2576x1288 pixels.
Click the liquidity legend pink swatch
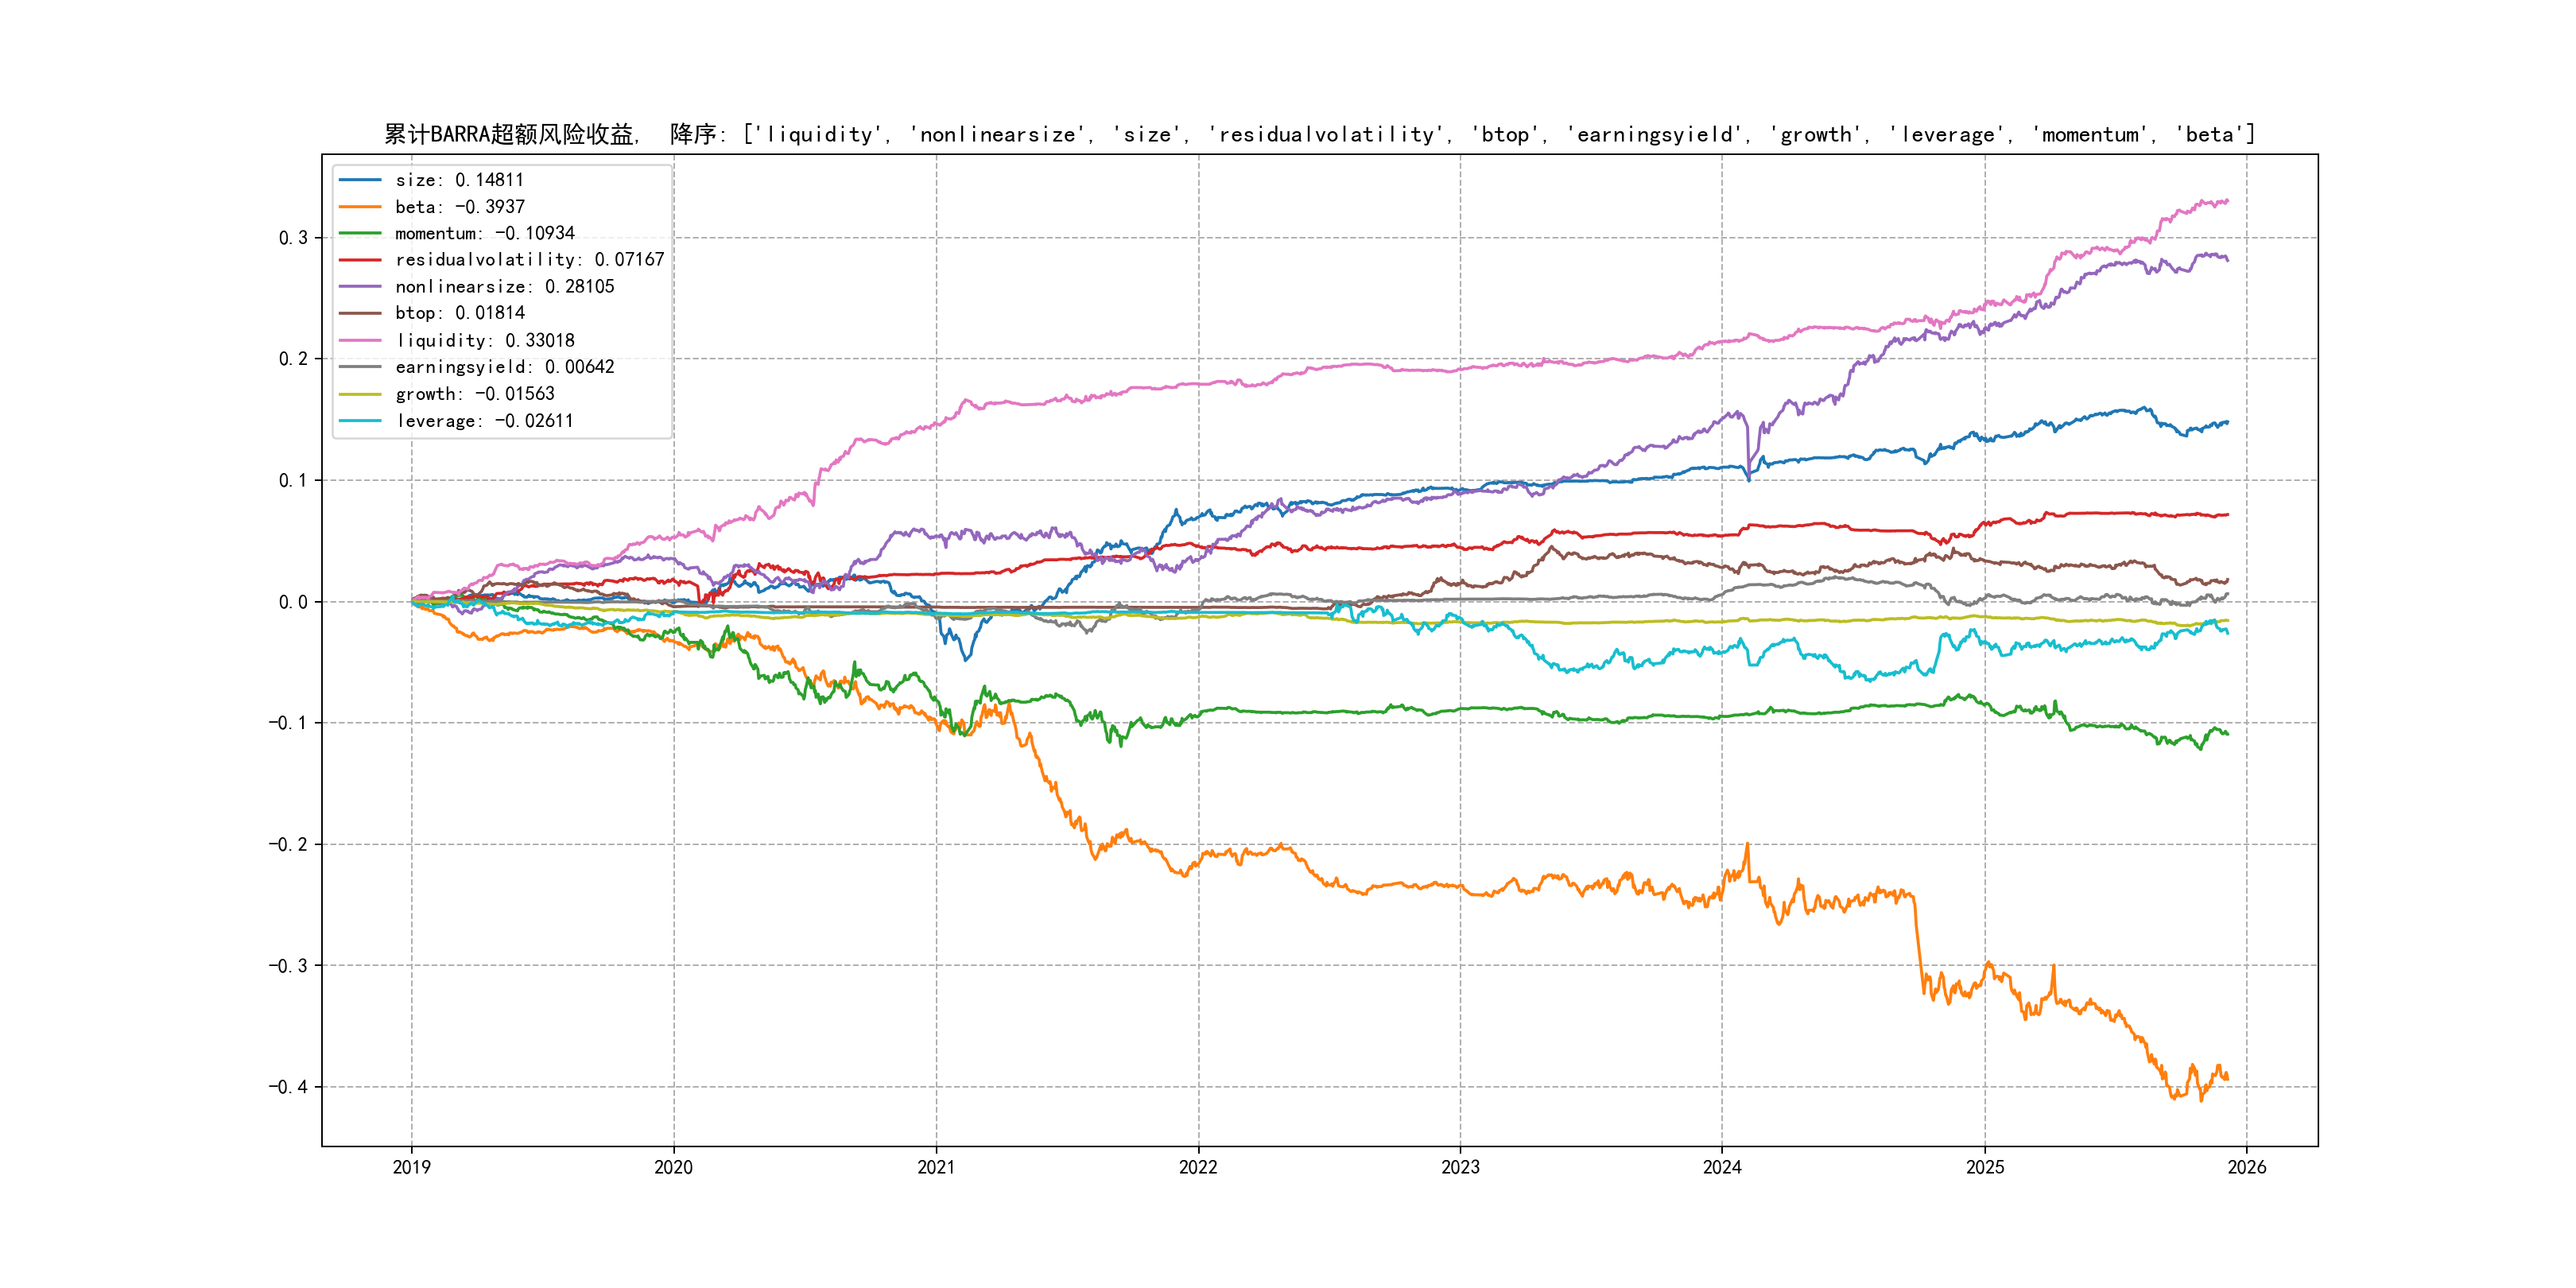tap(360, 341)
